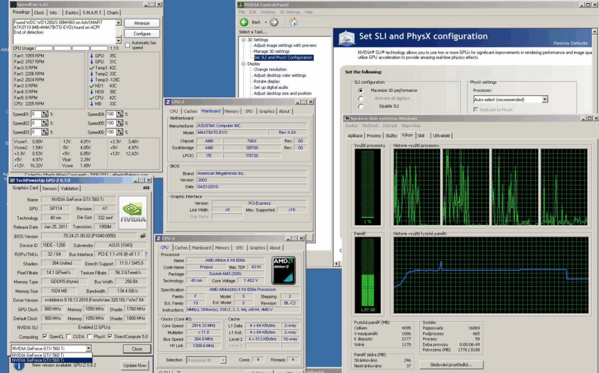Viewport: 599px width, 373px height.
Task: Save BIOS using the chip icon in GPU-Z
Action: (x=143, y=235)
